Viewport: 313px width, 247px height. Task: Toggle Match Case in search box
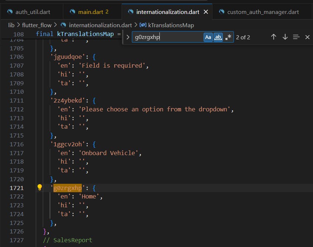208,37
